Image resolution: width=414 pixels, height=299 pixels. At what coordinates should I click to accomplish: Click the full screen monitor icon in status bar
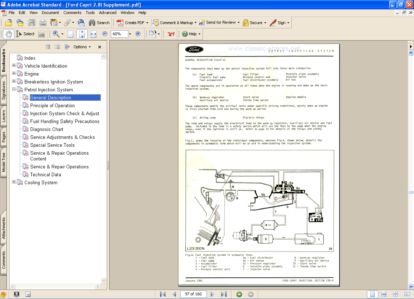tap(17, 294)
